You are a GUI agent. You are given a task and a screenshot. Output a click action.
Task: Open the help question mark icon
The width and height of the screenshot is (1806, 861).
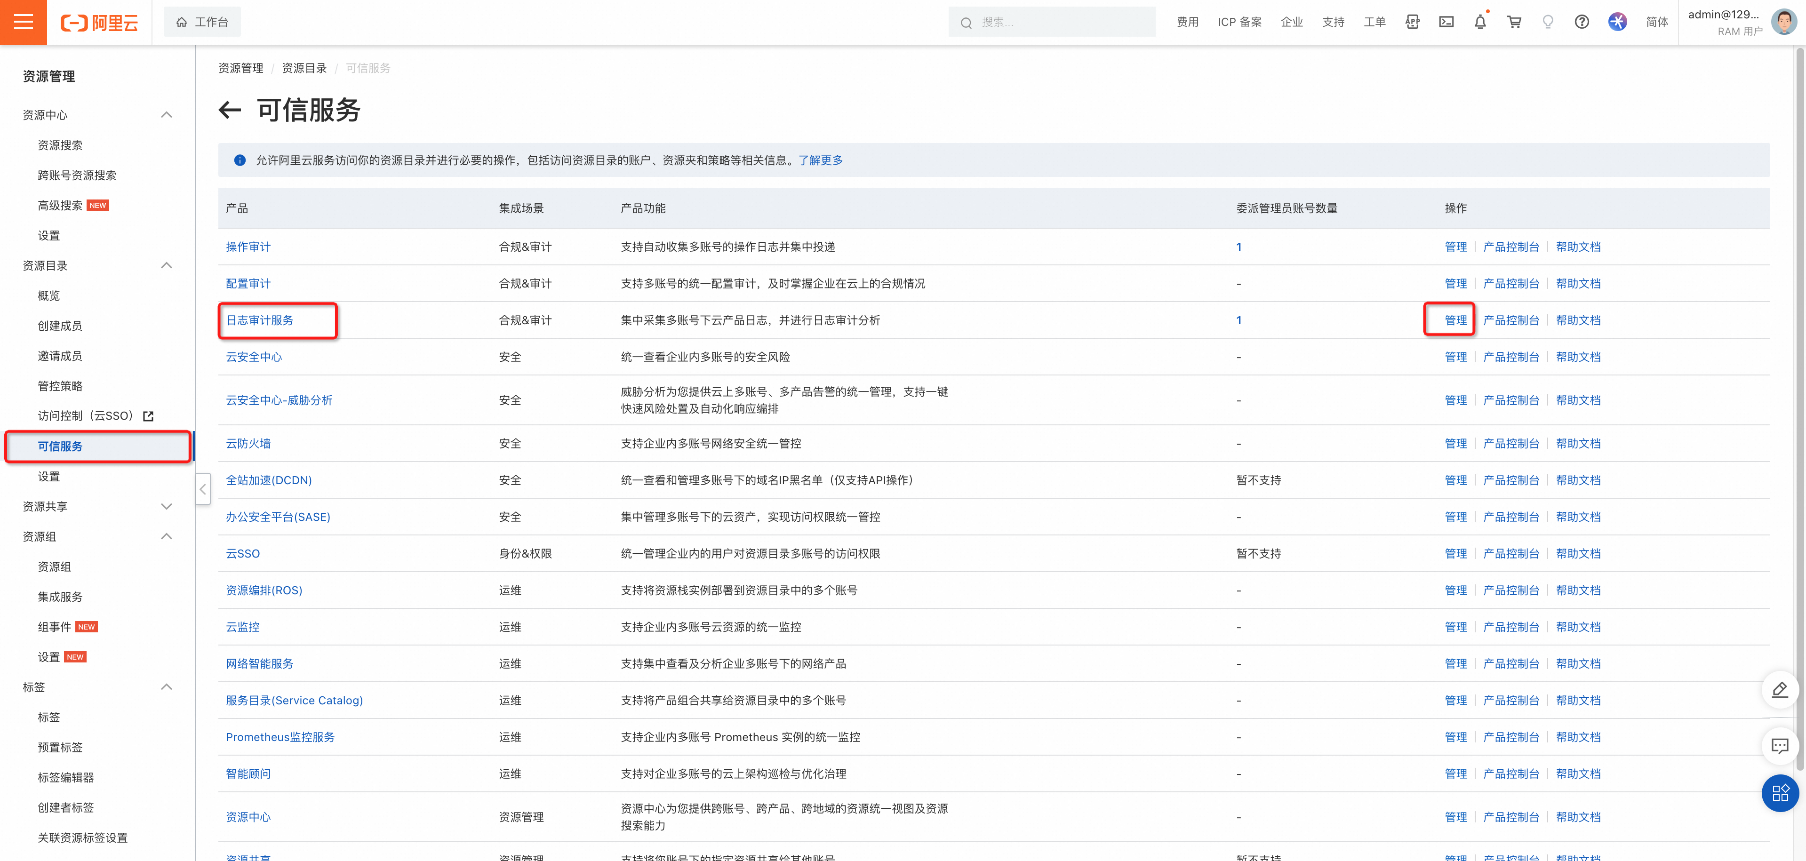1582,23
